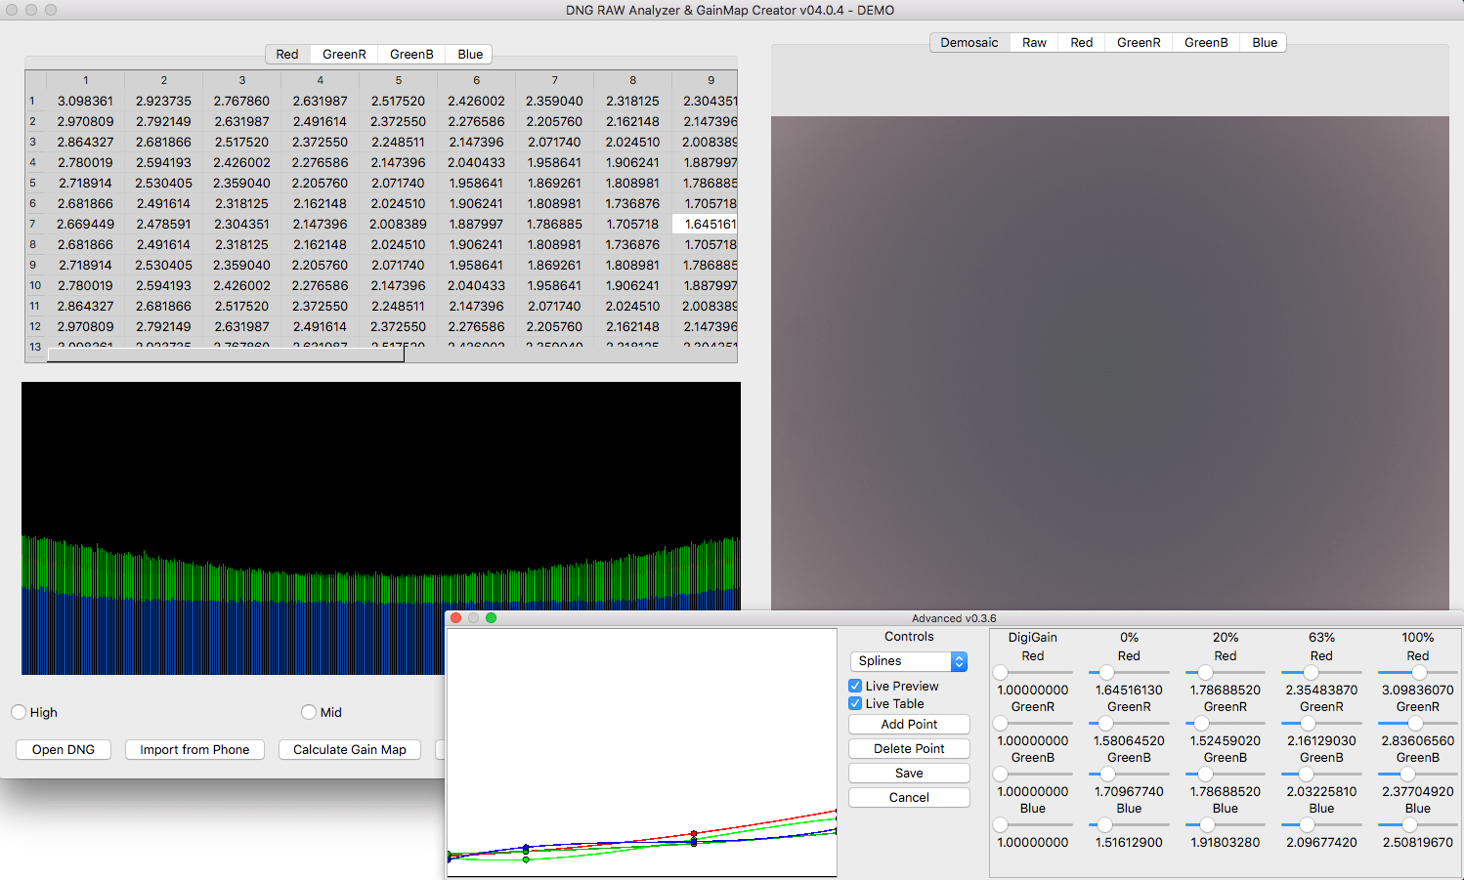Run Calculate Gain Map

(x=349, y=749)
